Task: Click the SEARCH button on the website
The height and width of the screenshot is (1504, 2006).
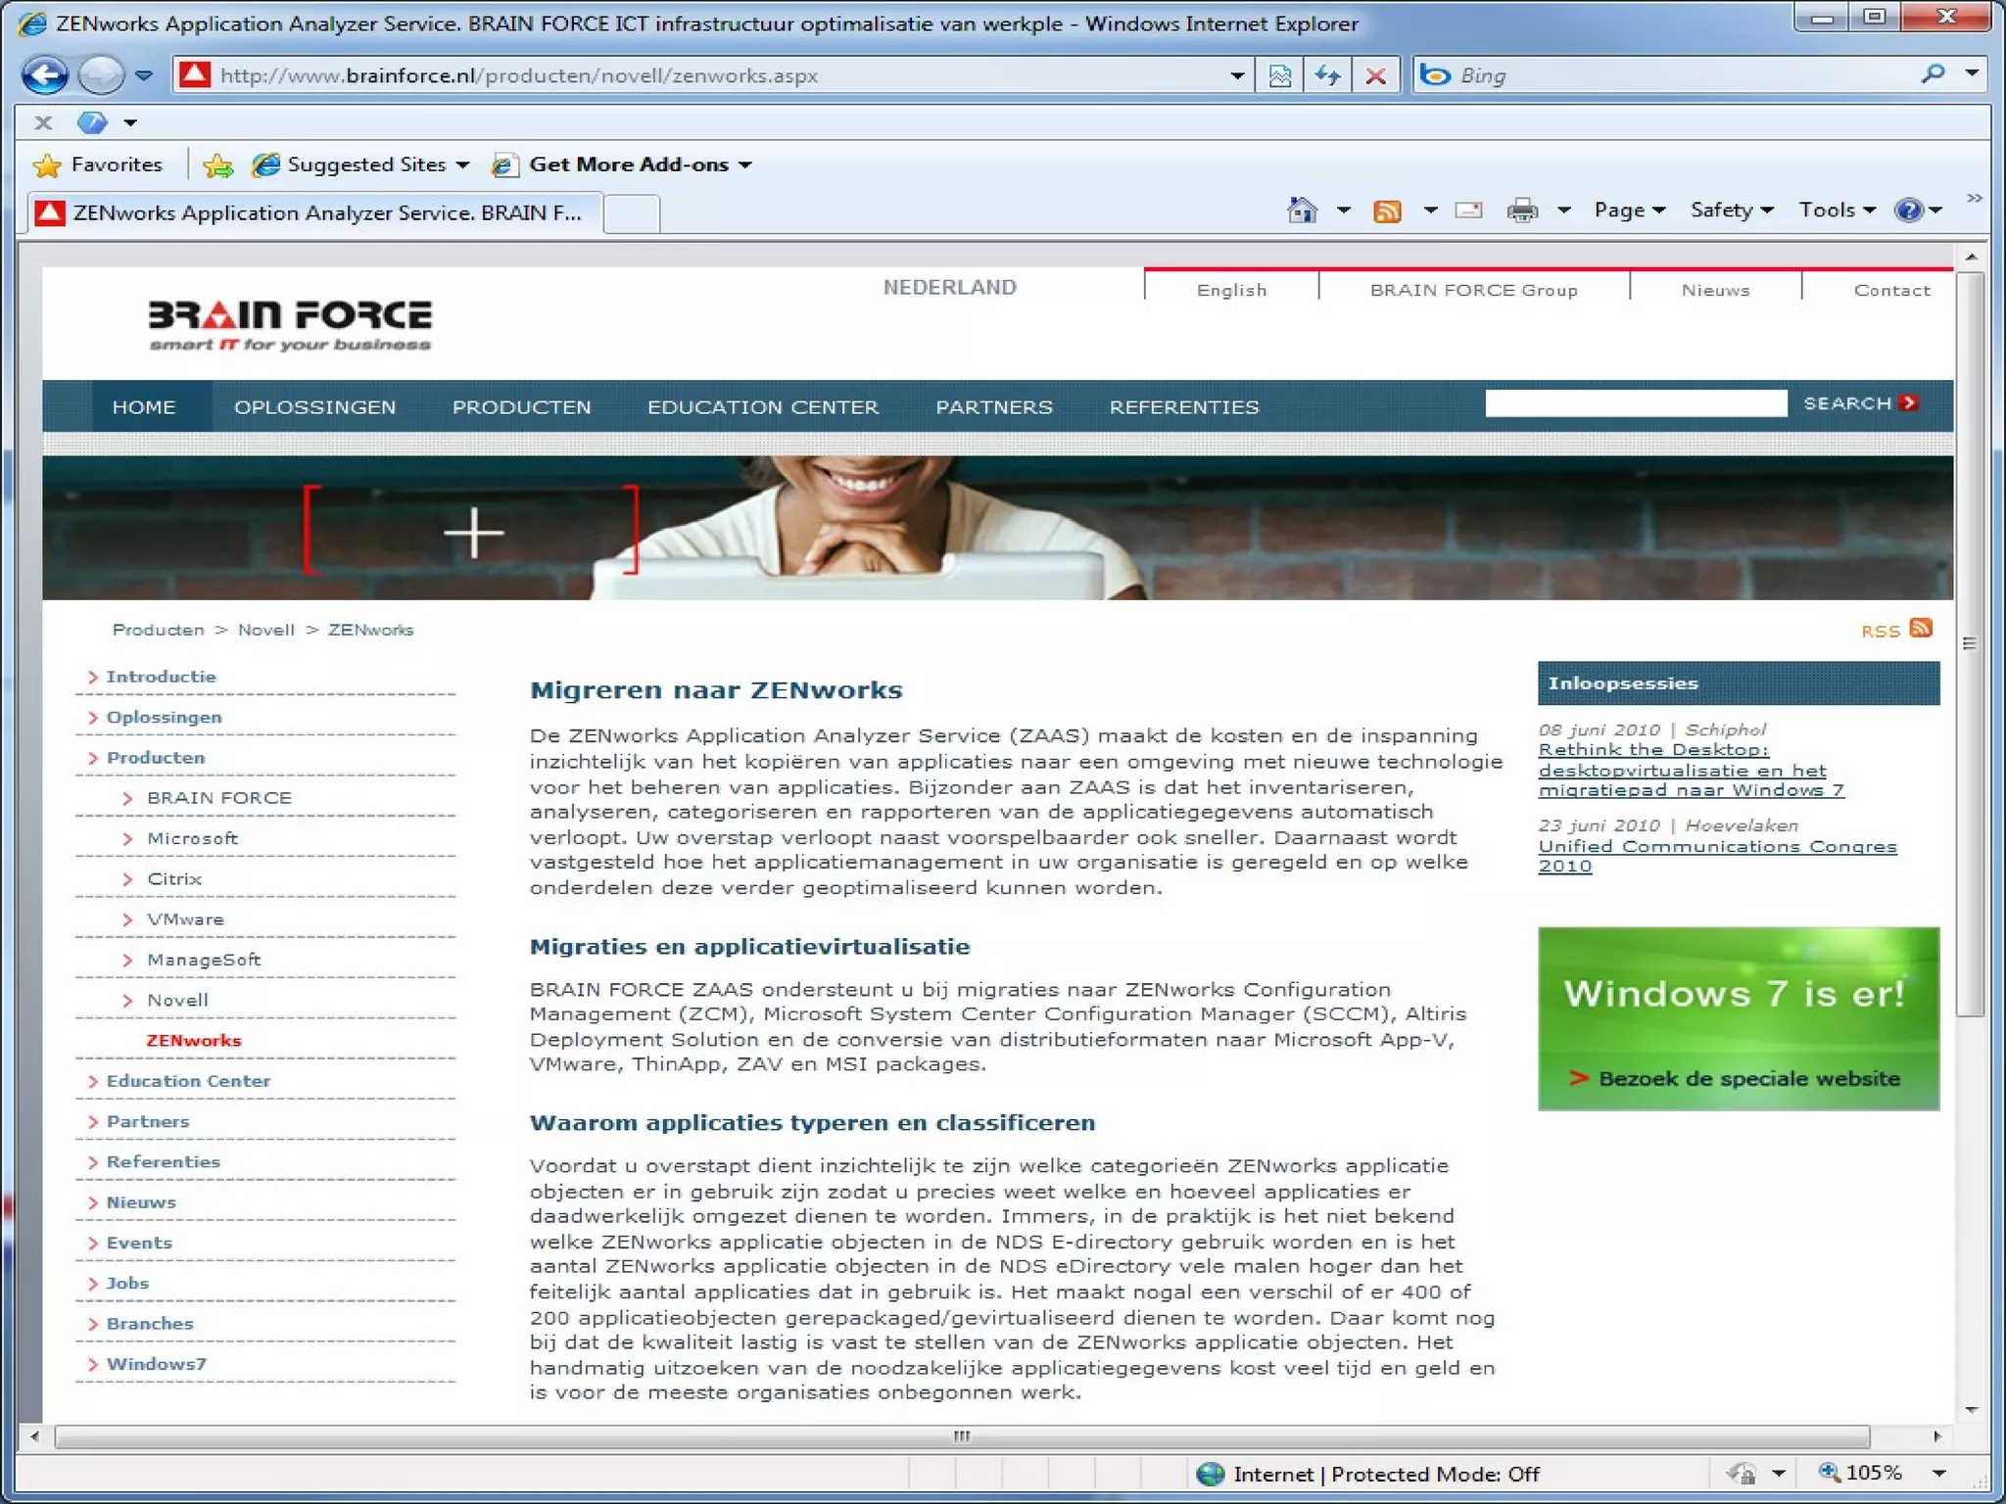Action: [x=1859, y=403]
